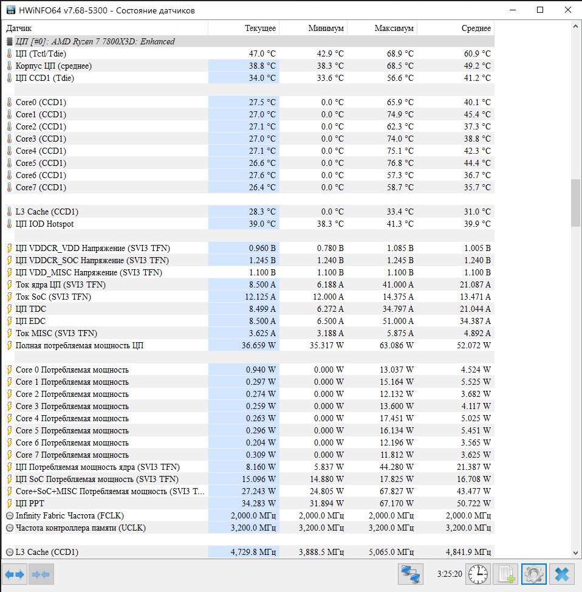Select the ЦП CCD1 (Tdie) row
Viewport: 582px width, 592px height.
coord(250,78)
